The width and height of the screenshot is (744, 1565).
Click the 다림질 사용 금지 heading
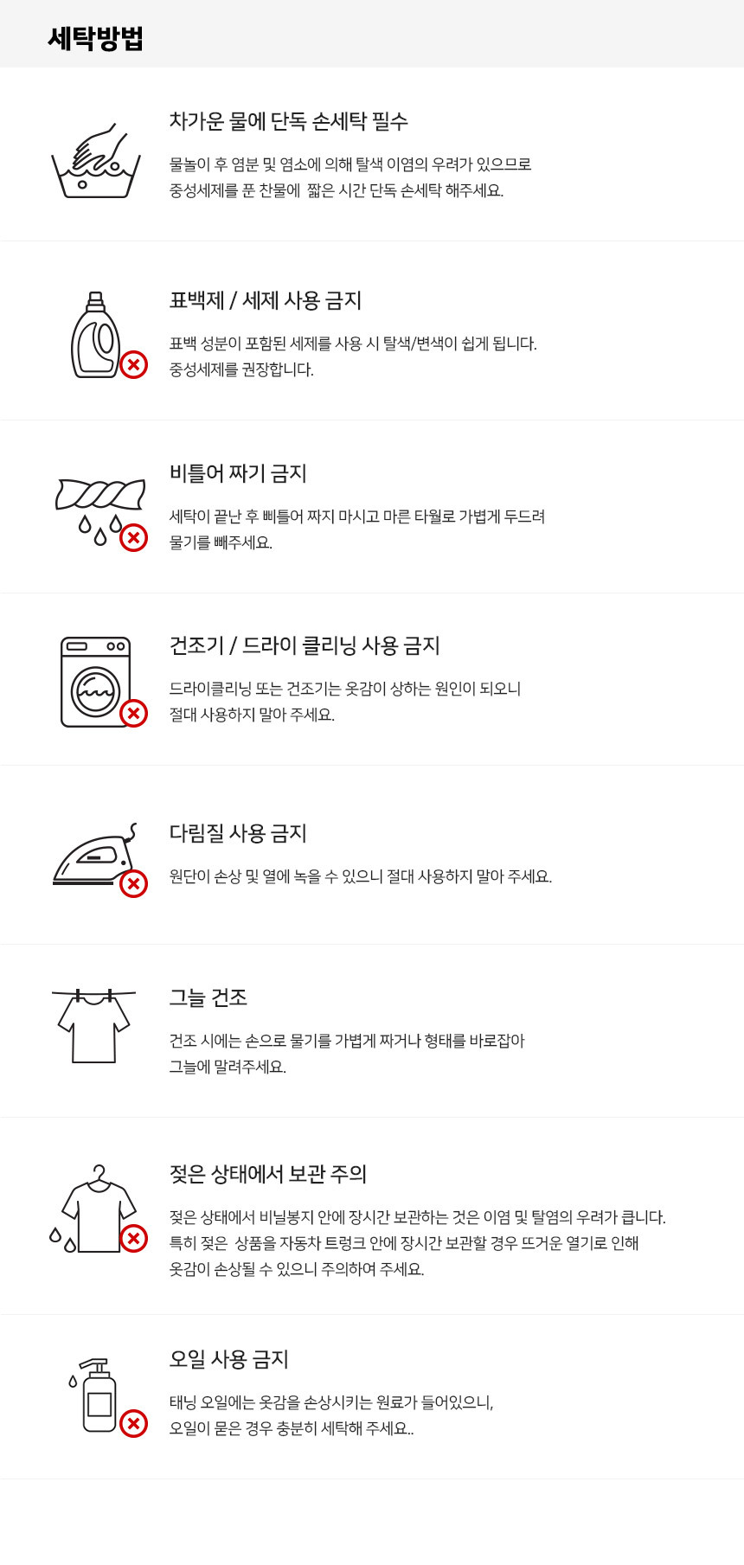point(238,833)
